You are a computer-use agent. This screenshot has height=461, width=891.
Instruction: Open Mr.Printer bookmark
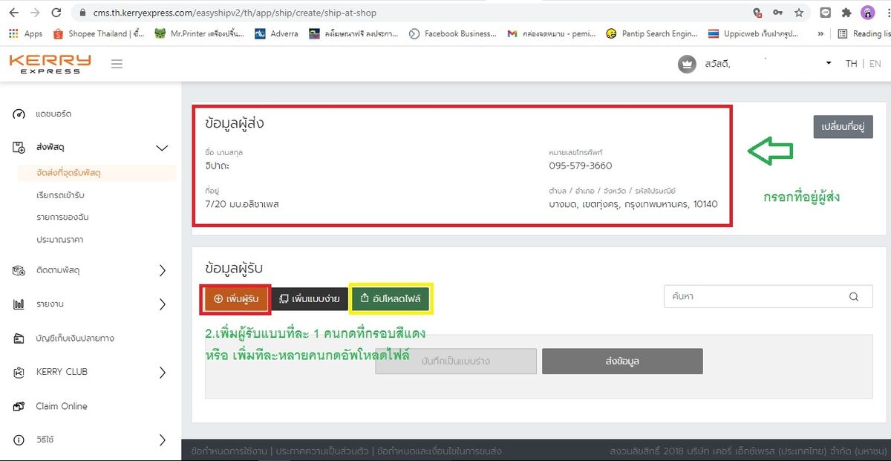[199, 33]
